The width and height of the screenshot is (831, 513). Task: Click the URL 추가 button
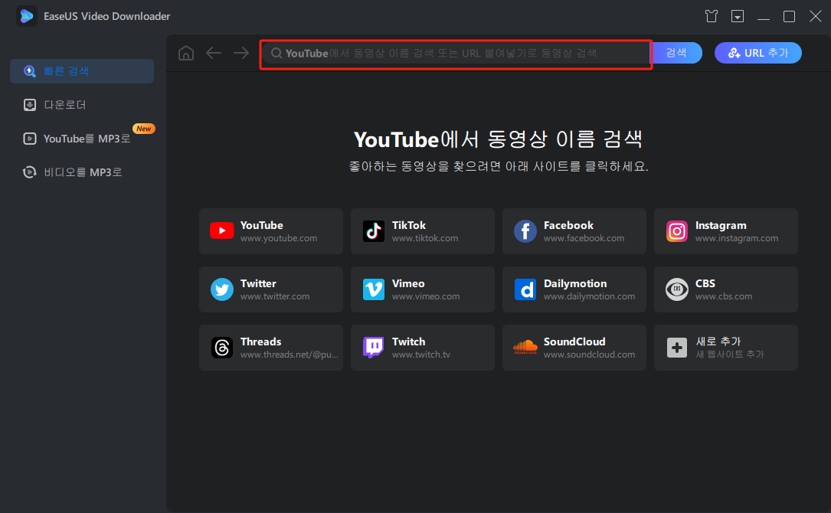(x=757, y=52)
